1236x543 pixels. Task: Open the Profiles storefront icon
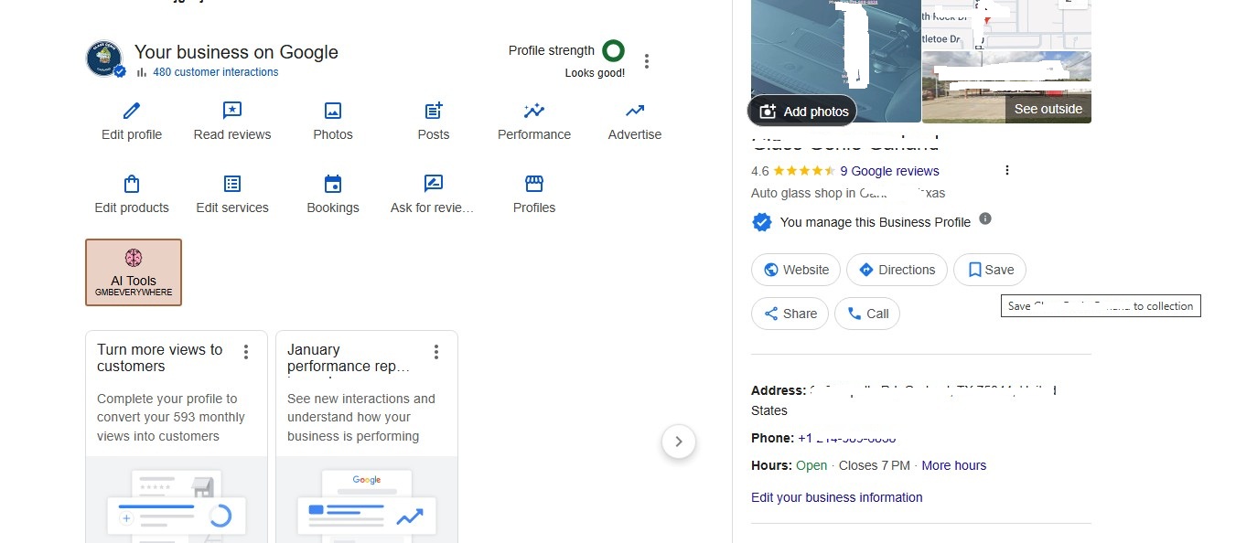point(533,184)
